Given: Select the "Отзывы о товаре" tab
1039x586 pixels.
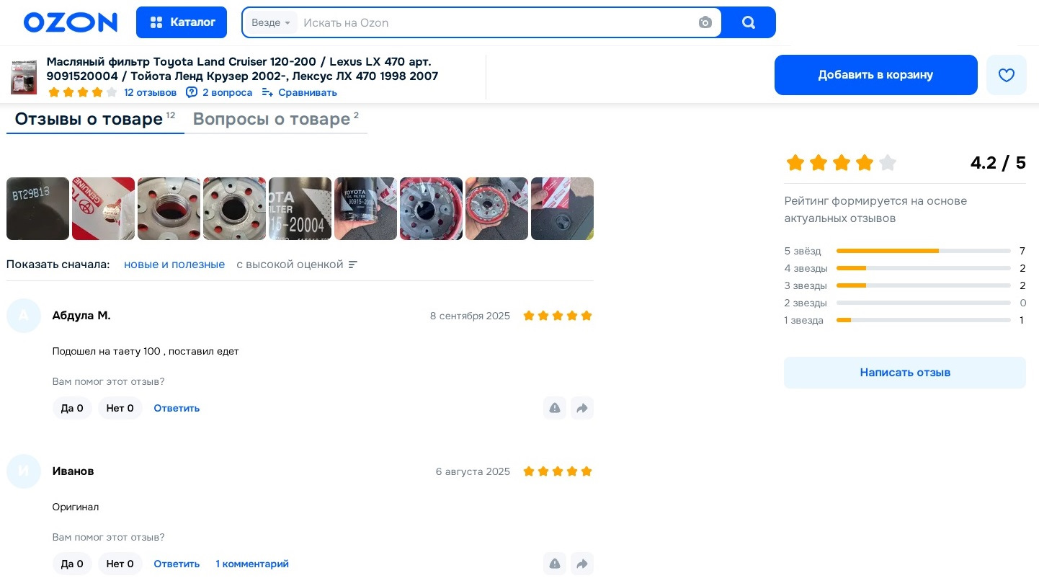Looking at the screenshot, I should coord(95,119).
